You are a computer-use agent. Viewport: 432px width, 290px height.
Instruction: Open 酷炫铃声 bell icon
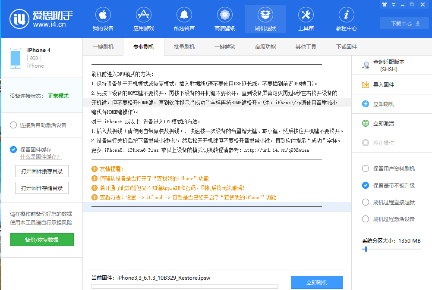point(184,15)
